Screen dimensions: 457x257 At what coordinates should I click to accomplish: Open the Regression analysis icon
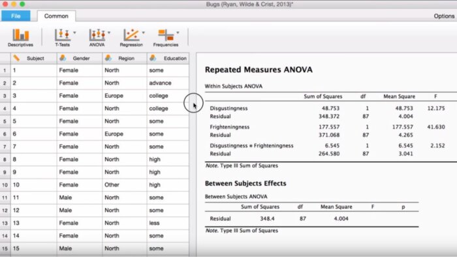pyautogui.click(x=131, y=38)
